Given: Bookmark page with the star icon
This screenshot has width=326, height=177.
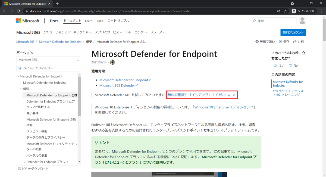Looking at the screenshot, I should pyautogui.click(x=286, y=11).
